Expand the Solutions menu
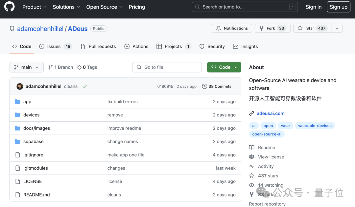The width and height of the screenshot is (355, 207). [x=66, y=7]
